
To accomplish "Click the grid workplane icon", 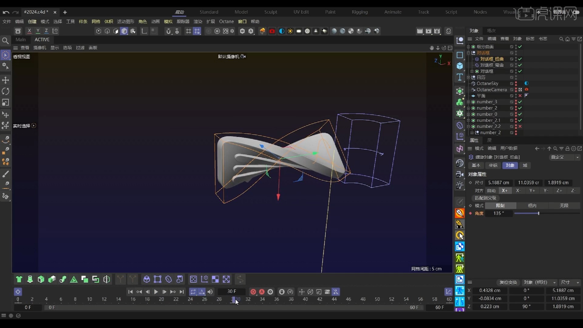I will [x=189, y=31].
